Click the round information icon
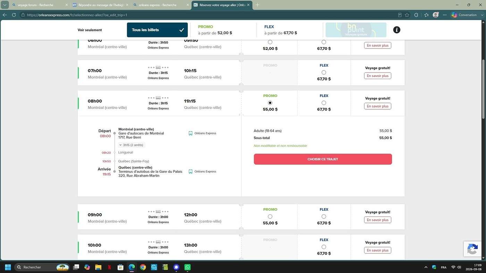Image resolution: width=486 pixels, height=273 pixels. pyautogui.click(x=396, y=30)
